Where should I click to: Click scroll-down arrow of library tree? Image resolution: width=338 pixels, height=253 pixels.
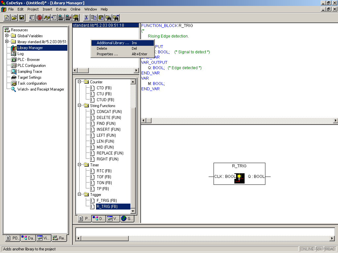point(133,211)
